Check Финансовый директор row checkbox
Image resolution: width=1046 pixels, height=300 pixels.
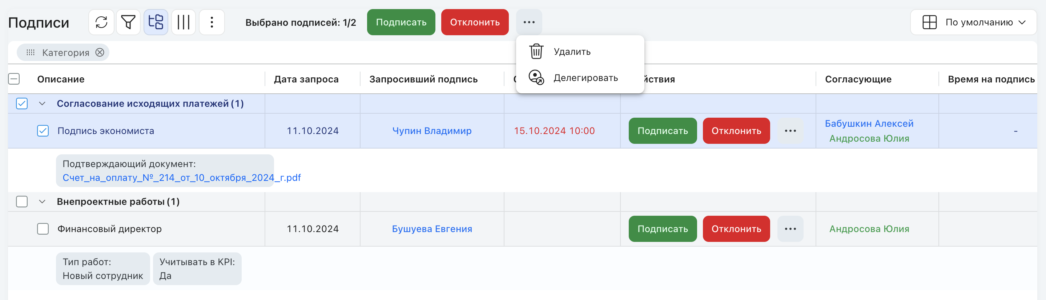(x=43, y=229)
